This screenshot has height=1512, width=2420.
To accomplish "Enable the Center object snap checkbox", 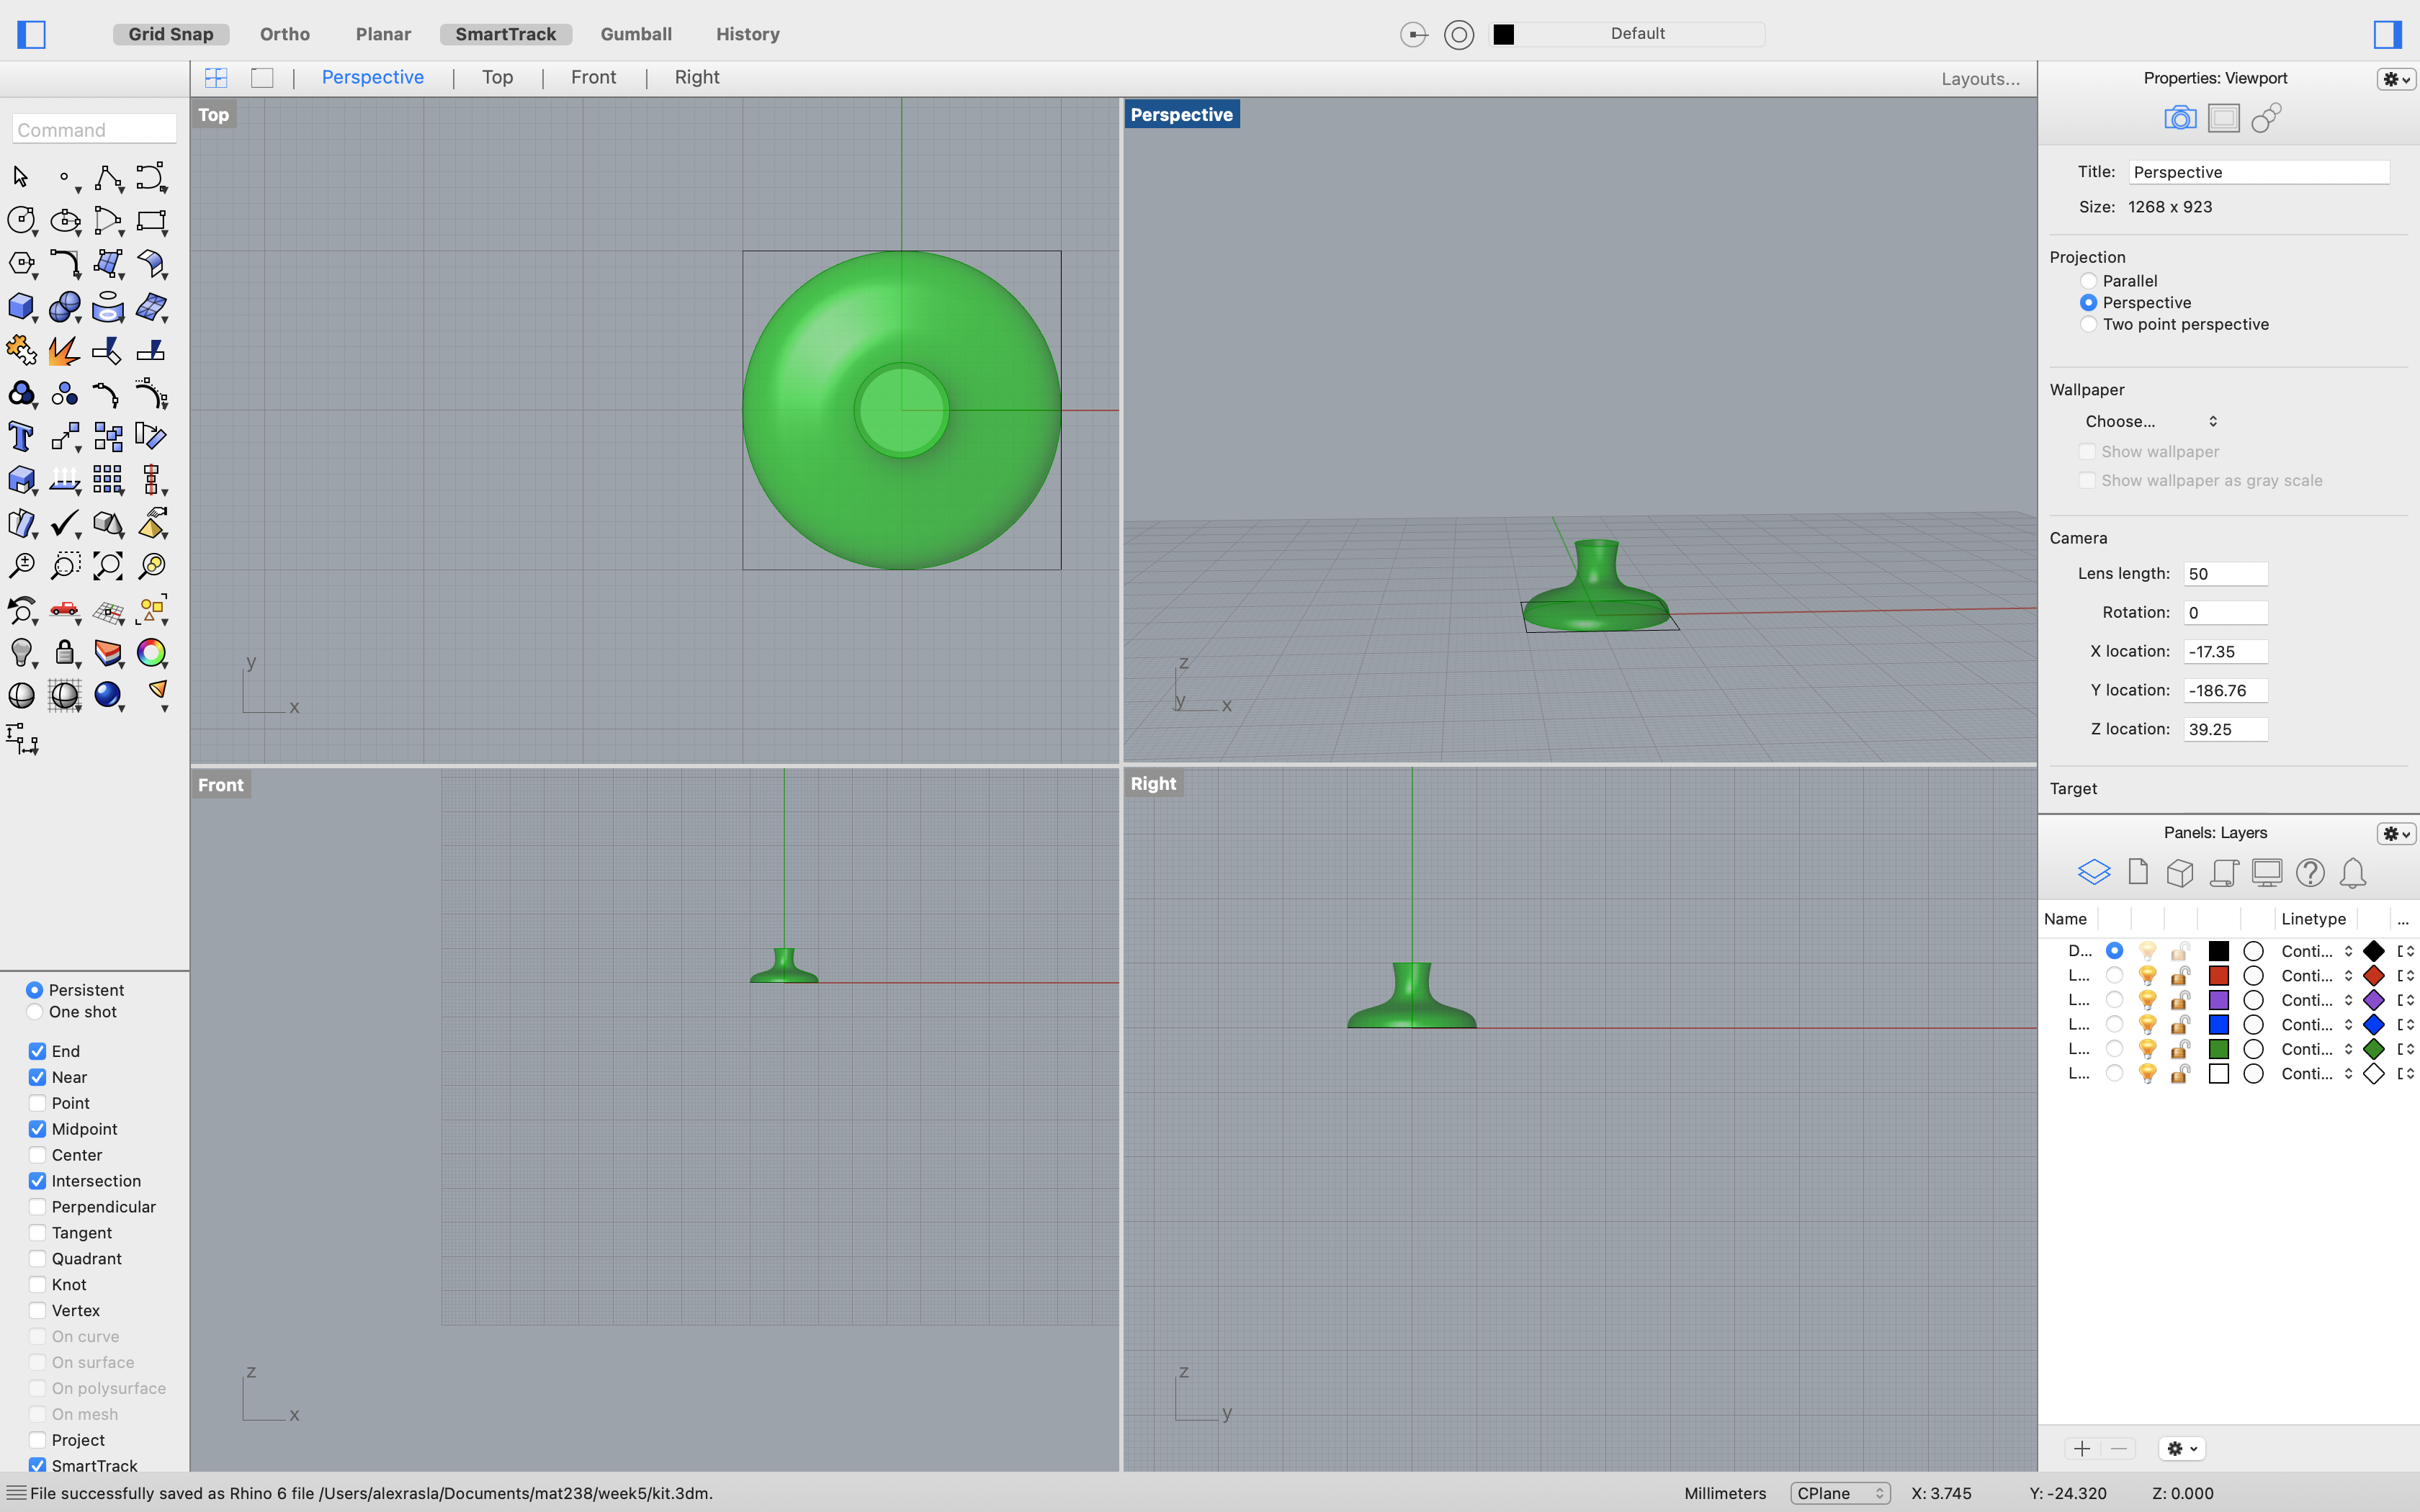I will [x=37, y=1155].
